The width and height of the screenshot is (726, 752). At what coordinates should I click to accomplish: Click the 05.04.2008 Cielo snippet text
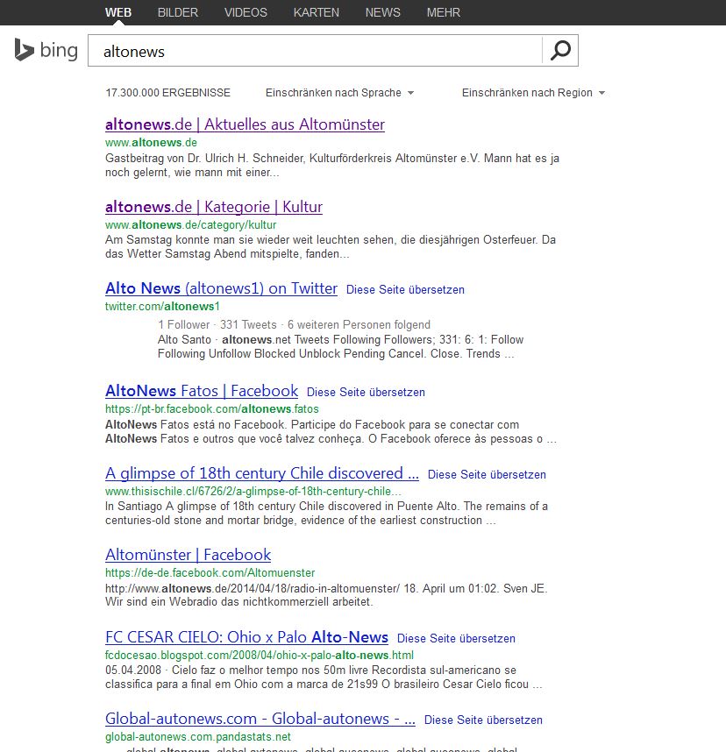tap(324, 678)
